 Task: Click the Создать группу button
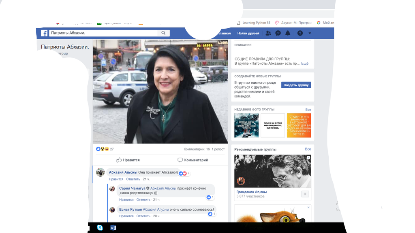coord(296,85)
